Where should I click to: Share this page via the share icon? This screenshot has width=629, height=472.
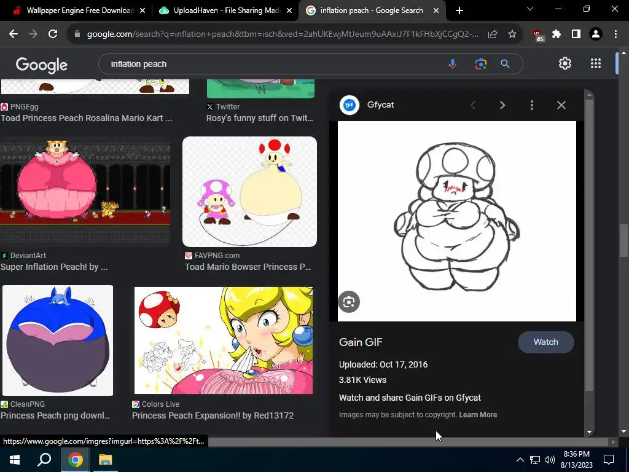click(493, 34)
